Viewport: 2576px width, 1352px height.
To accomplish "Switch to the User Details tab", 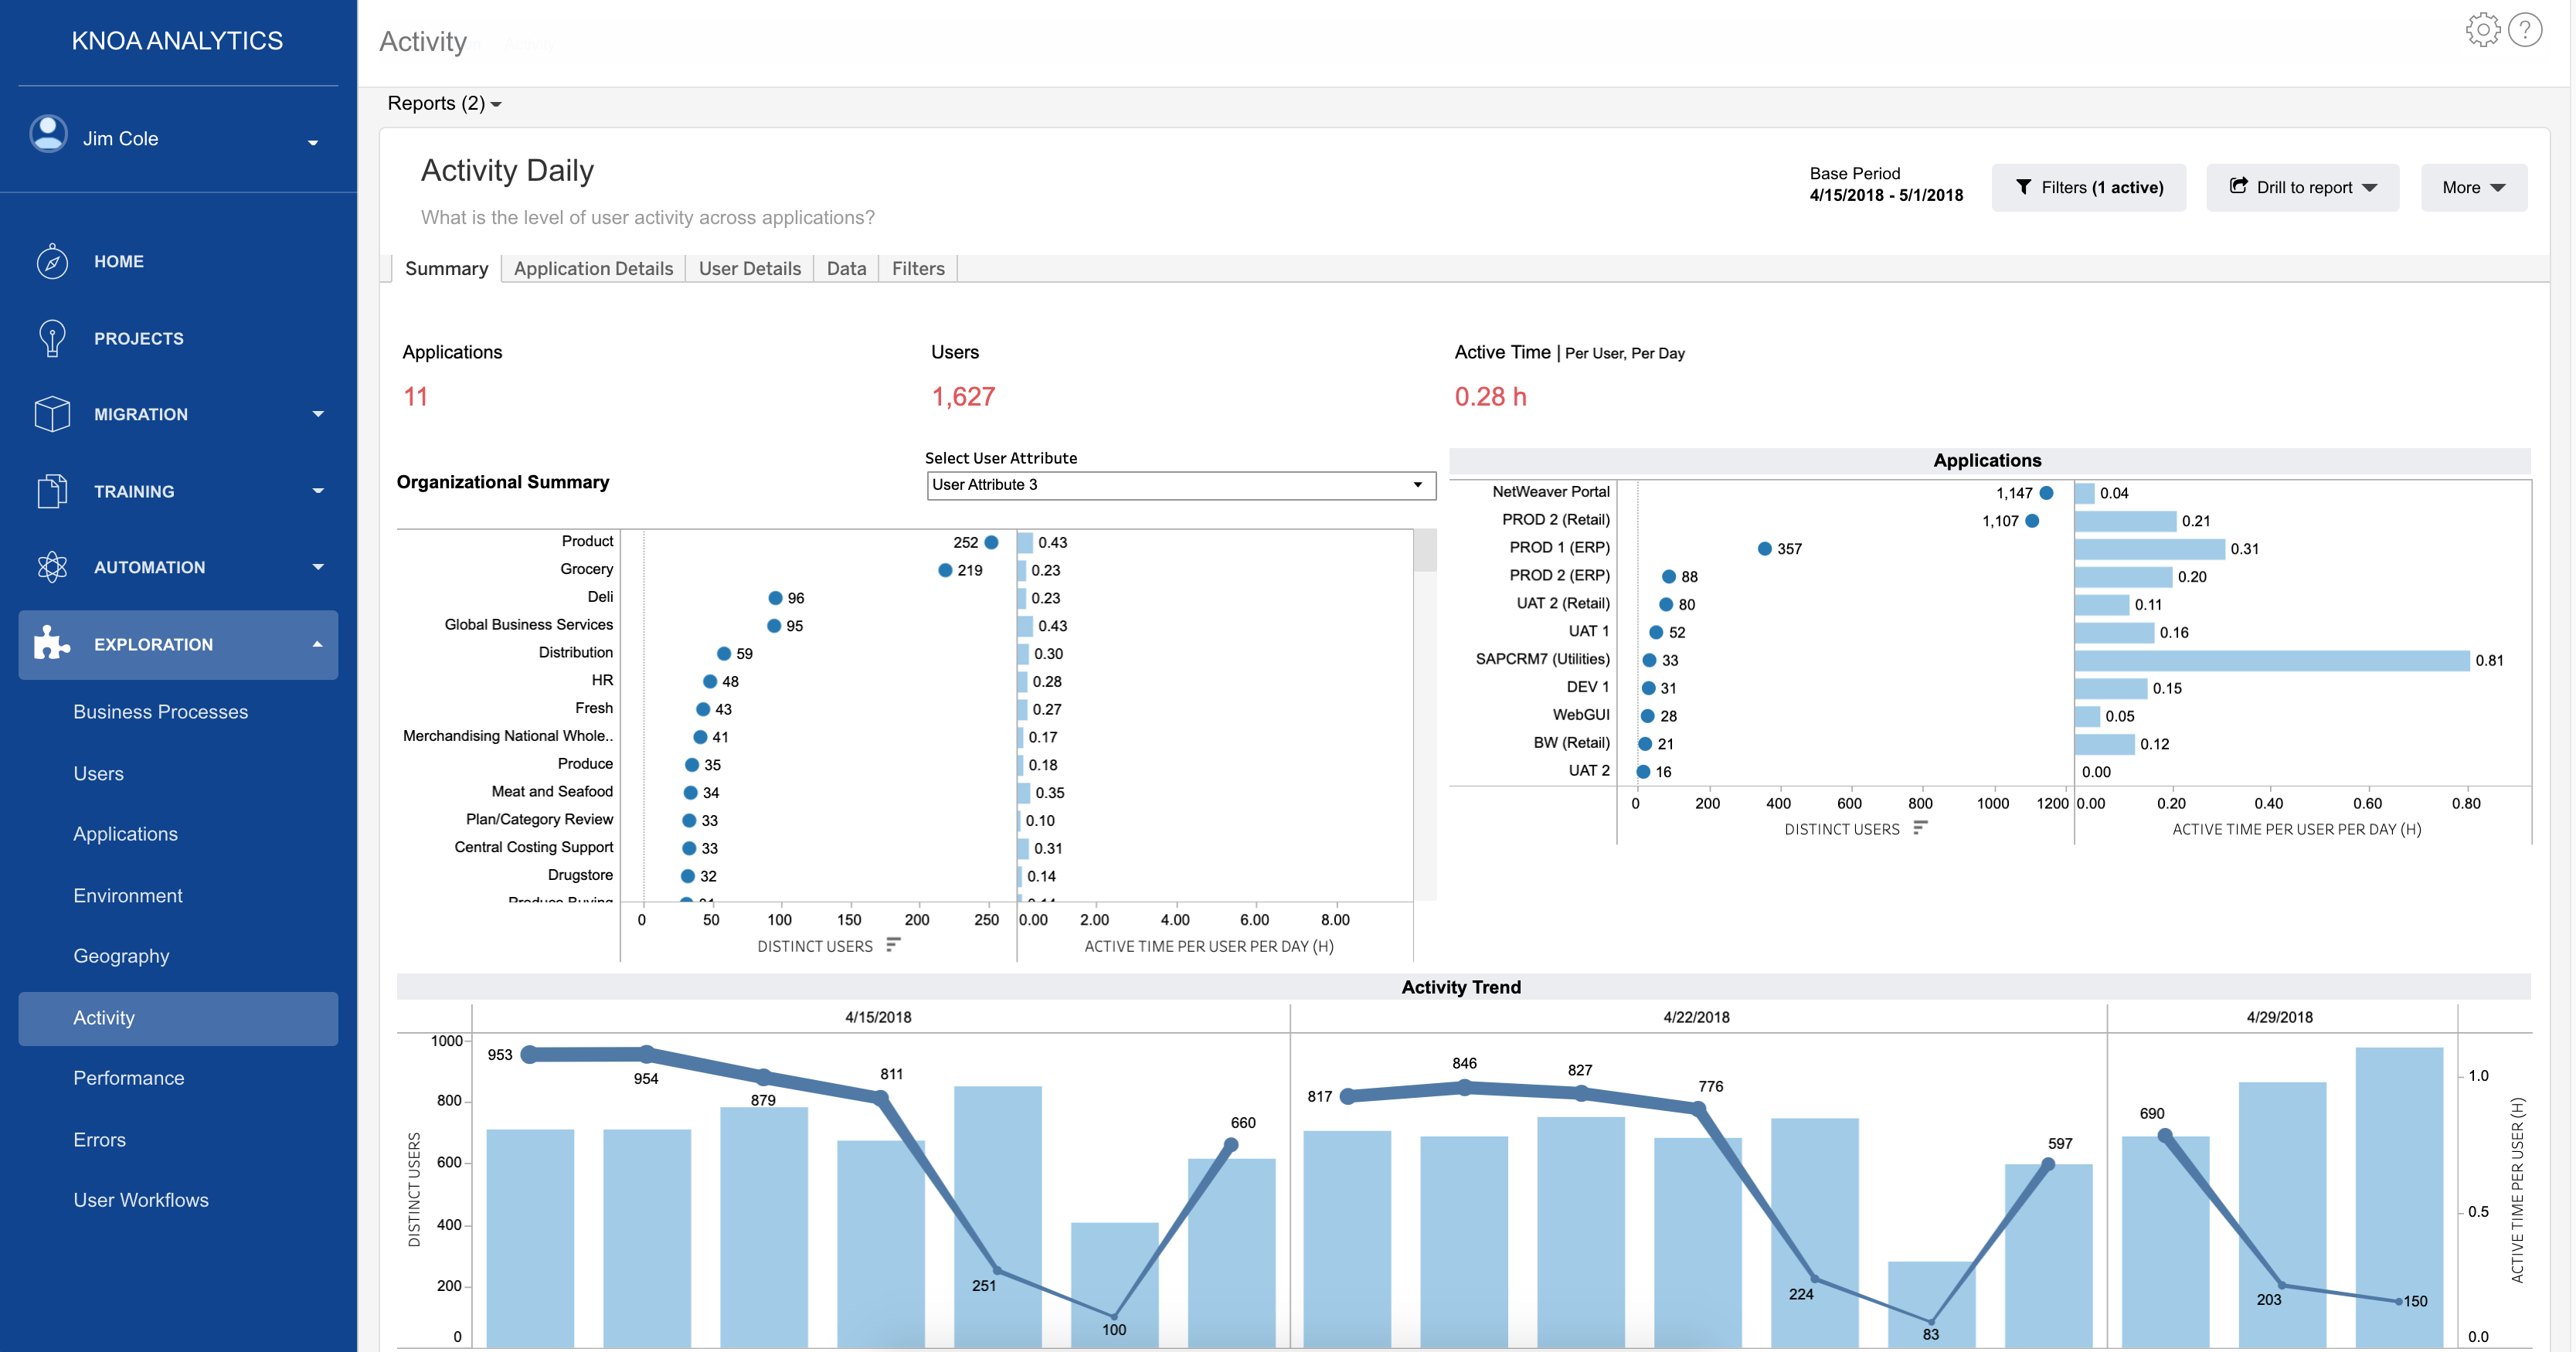I will click(x=749, y=269).
